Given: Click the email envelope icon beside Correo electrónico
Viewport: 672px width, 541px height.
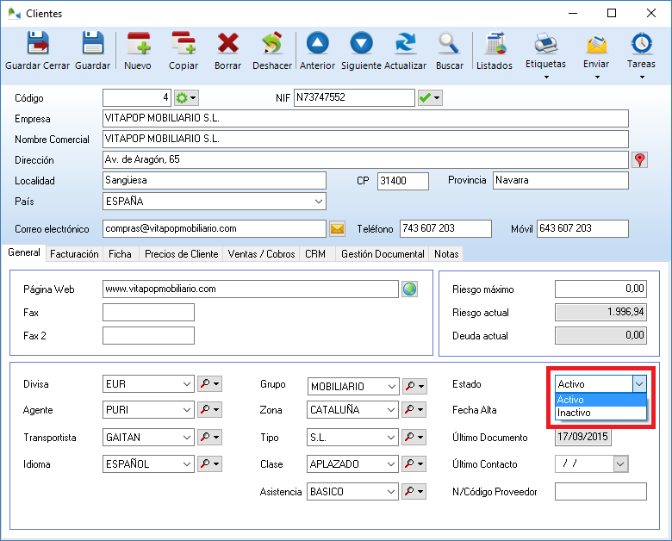Looking at the screenshot, I should pyautogui.click(x=337, y=229).
